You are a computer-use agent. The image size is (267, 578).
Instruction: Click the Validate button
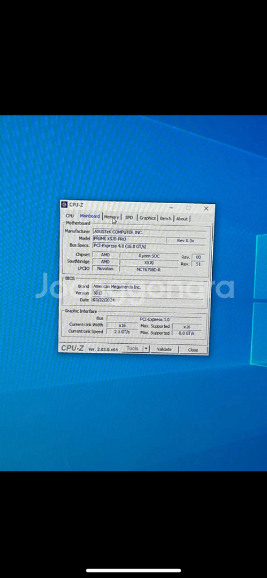pyautogui.click(x=164, y=349)
